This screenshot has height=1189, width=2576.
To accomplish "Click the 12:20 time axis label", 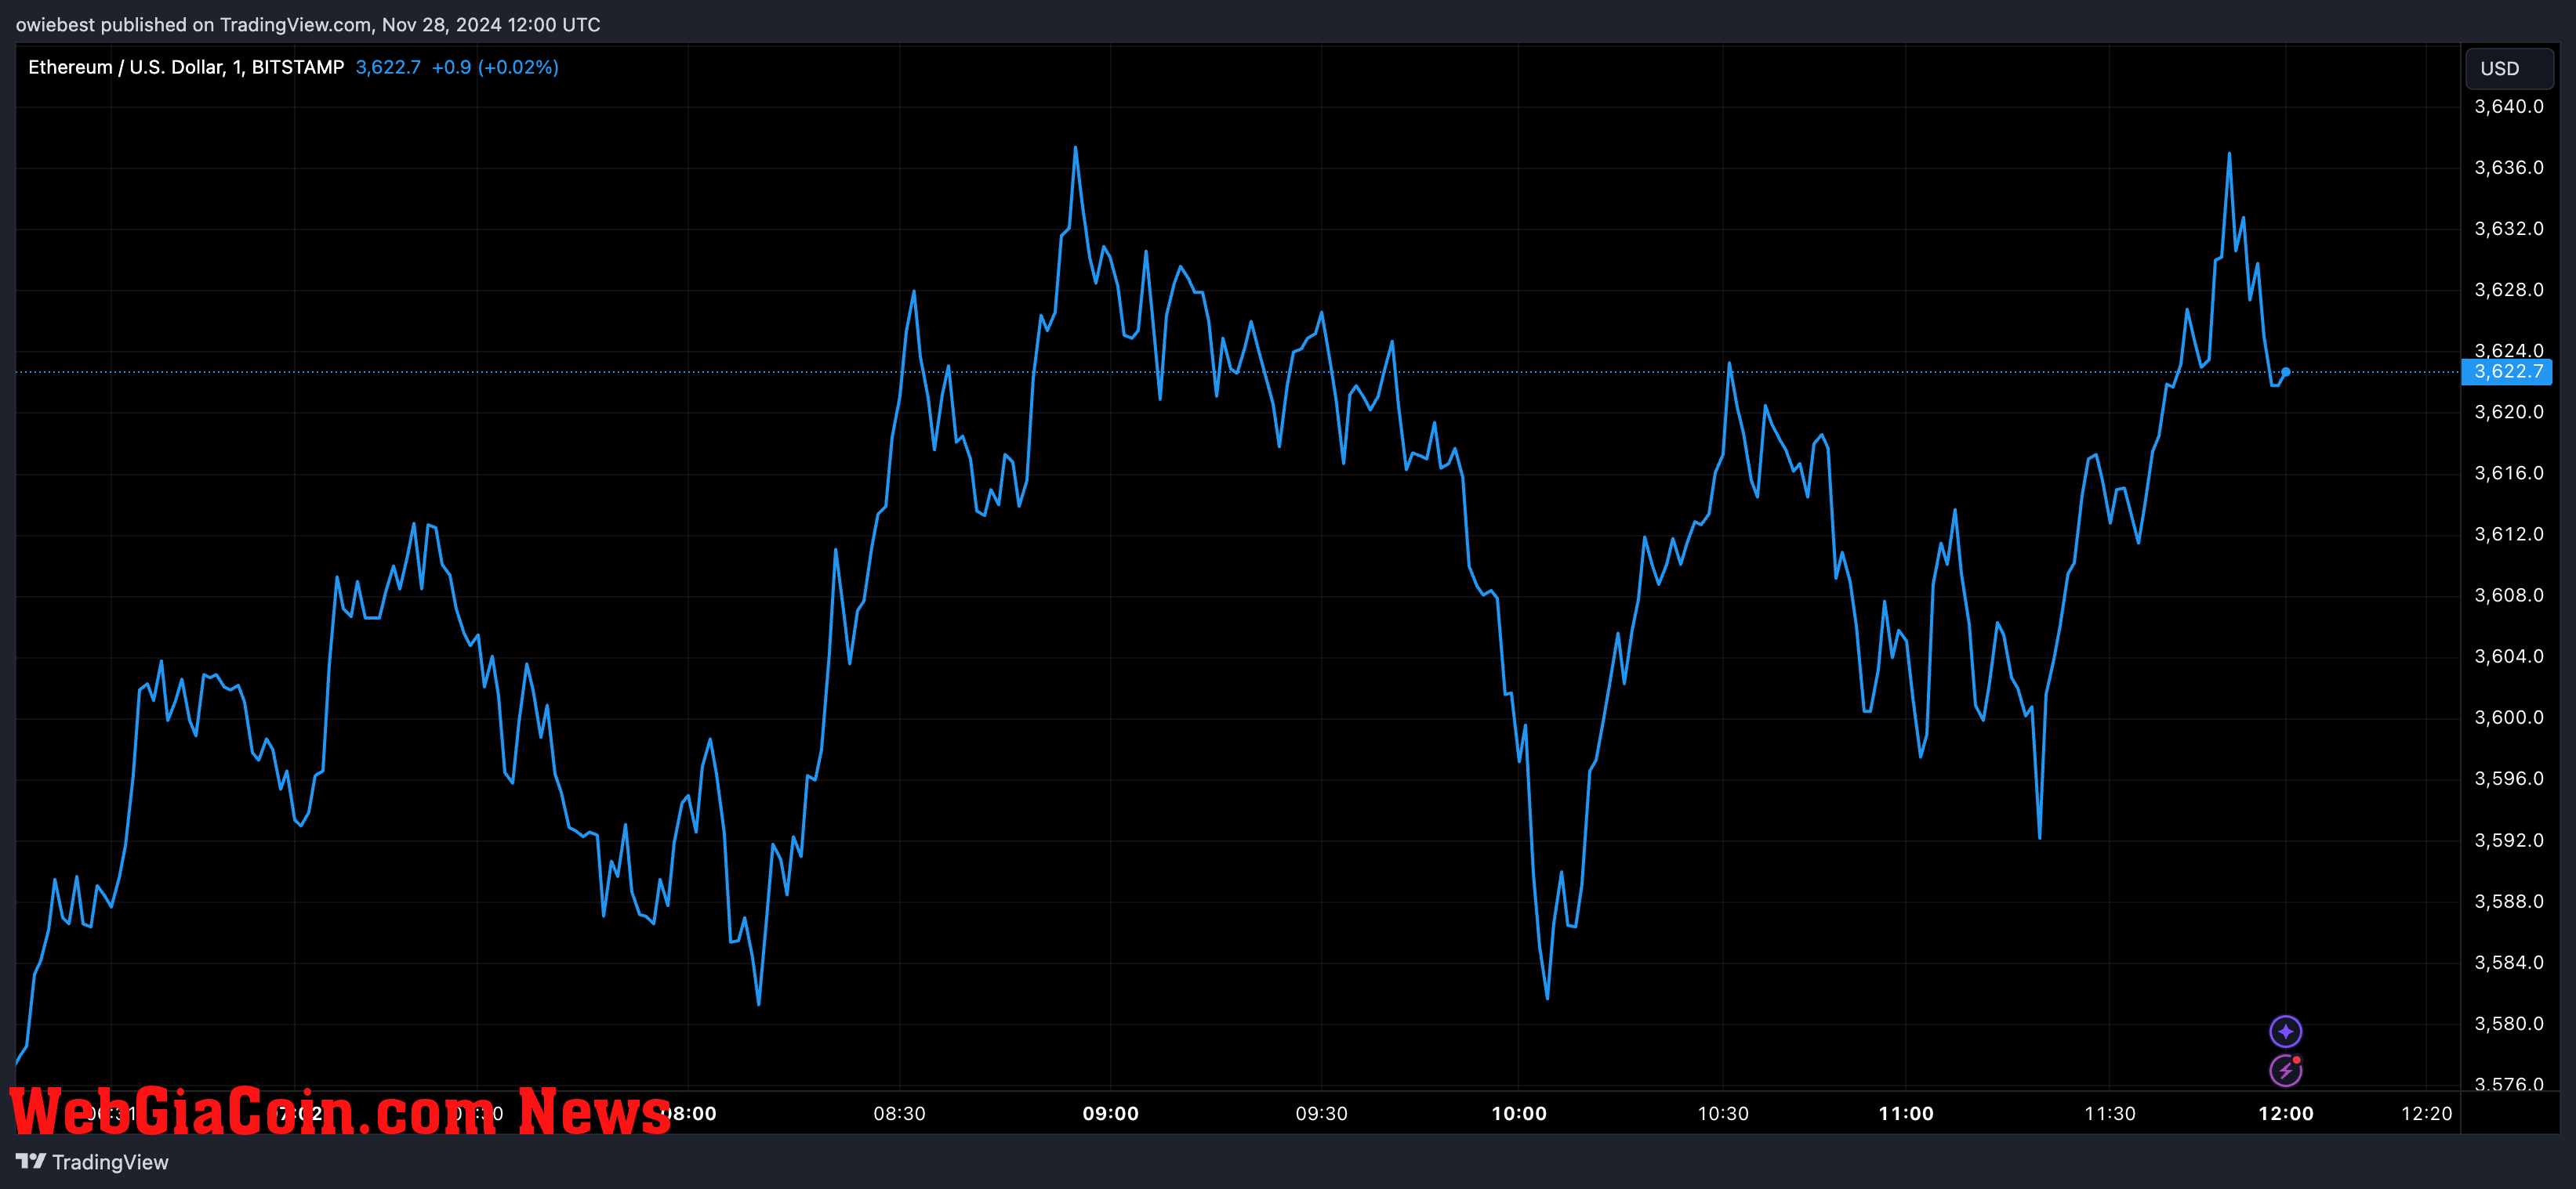I will pos(2427,1113).
